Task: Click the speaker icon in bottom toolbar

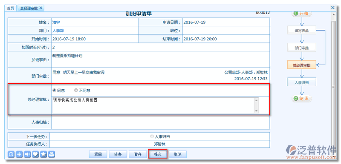Action: pos(27,154)
